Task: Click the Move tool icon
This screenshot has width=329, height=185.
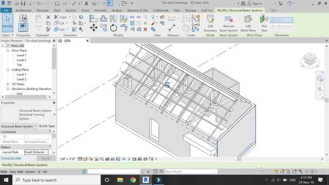Action: click(94, 27)
